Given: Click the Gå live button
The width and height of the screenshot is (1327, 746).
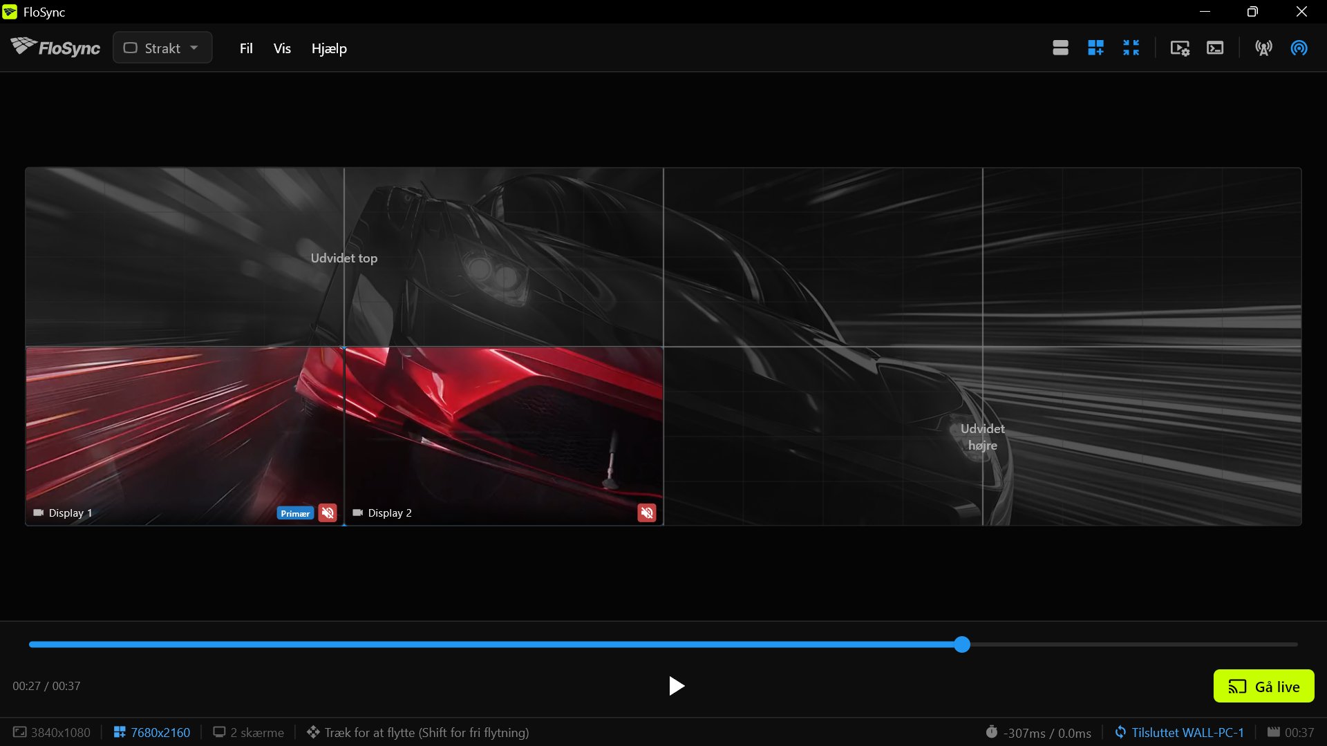Looking at the screenshot, I should [1263, 686].
